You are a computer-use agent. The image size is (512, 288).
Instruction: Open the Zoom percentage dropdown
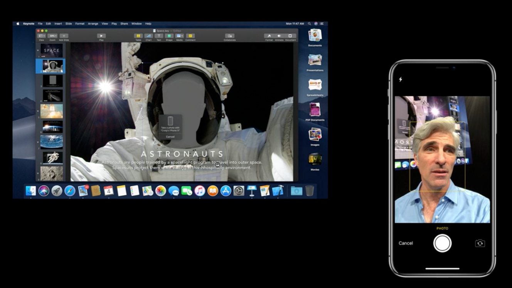click(52, 36)
